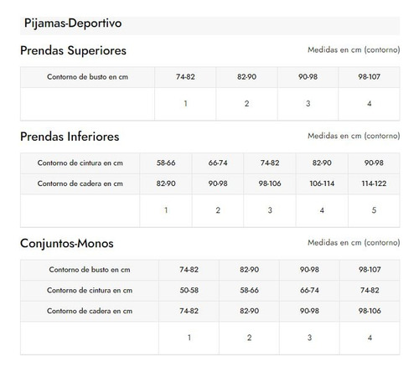
Task: Click size 2 in Conjuntos-Monos table
Action: click(x=249, y=338)
